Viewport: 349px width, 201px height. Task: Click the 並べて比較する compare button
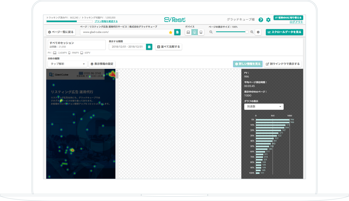tap(168, 47)
